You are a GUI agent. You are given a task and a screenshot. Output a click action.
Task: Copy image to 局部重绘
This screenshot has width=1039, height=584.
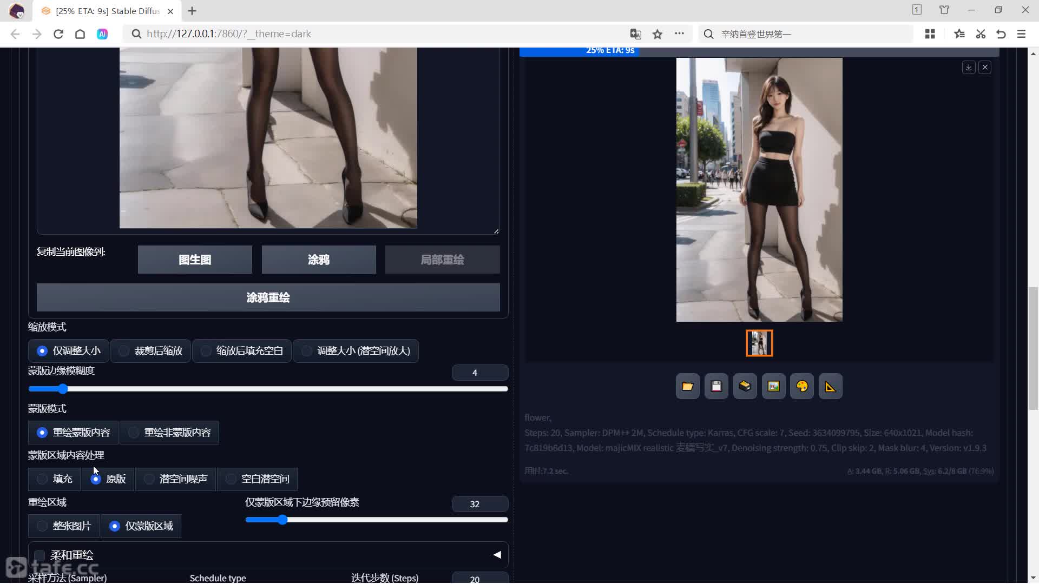point(442,260)
